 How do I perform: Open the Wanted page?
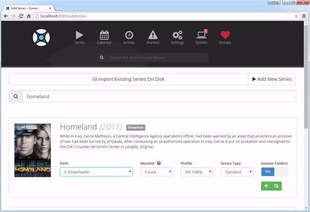pos(153,37)
